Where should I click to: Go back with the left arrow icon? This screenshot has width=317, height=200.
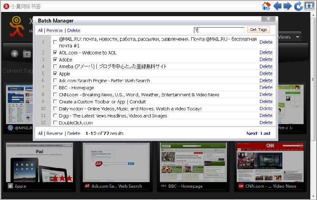pos(278,6)
